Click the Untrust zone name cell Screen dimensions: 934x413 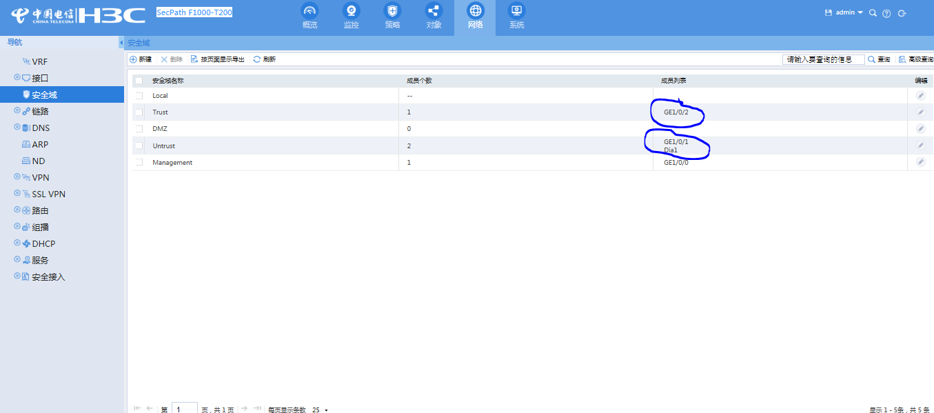pyautogui.click(x=163, y=145)
